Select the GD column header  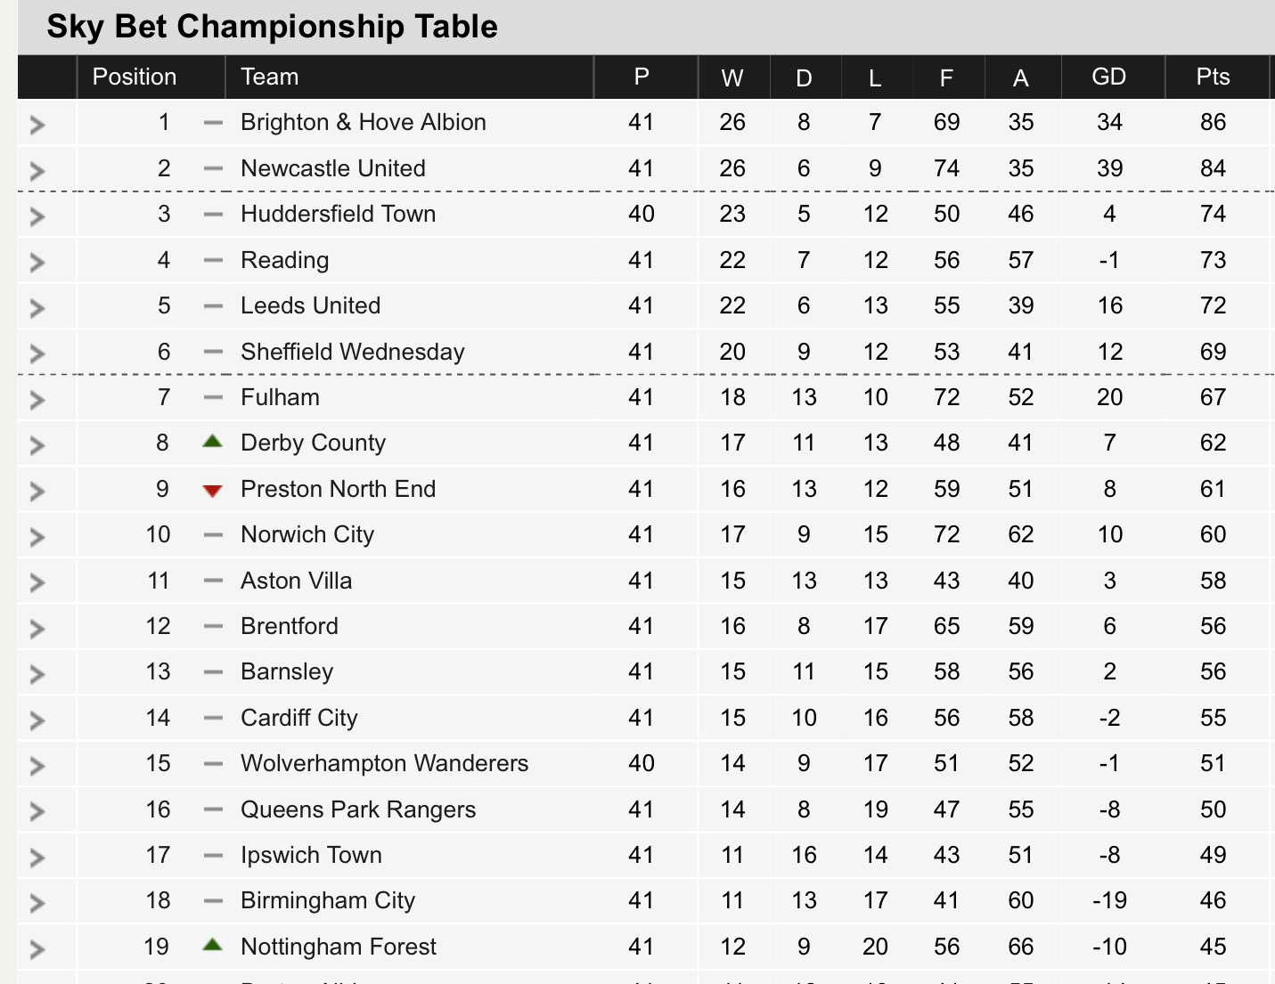(x=1109, y=77)
